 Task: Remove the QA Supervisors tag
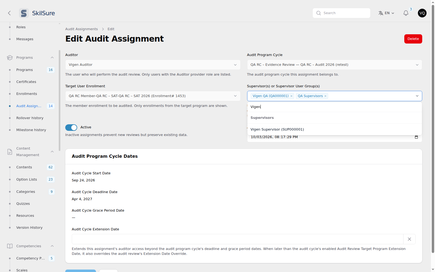tap(325, 96)
